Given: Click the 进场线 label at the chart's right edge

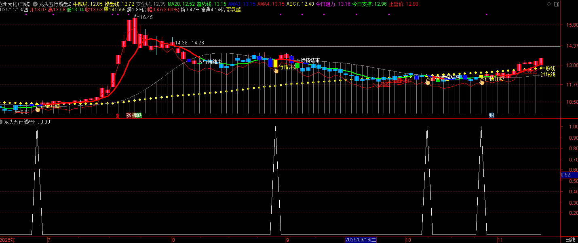Looking at the screenshot, I should pyautogui.click(x=548, y=75).
